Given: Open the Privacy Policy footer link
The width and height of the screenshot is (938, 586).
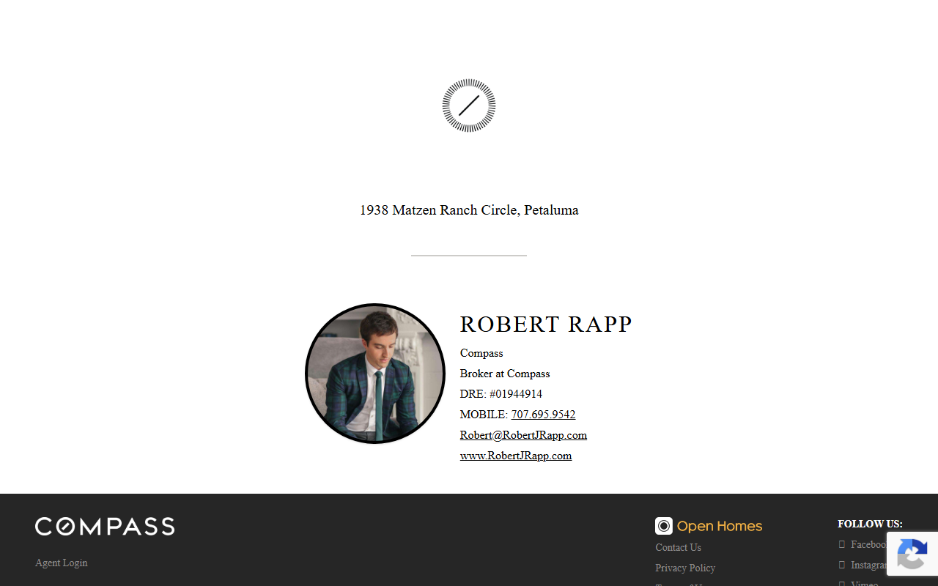Looking at the screenshot, I should point(685,568).
